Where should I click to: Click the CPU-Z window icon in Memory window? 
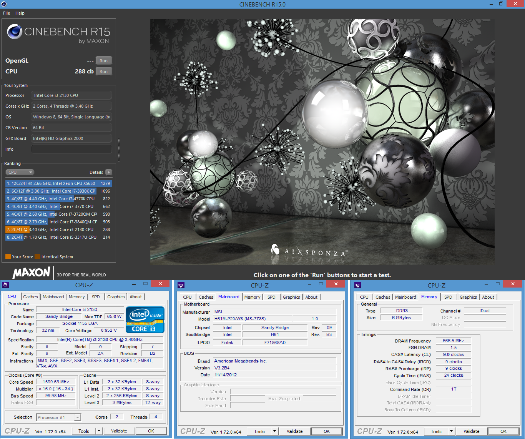click(358, 285)
